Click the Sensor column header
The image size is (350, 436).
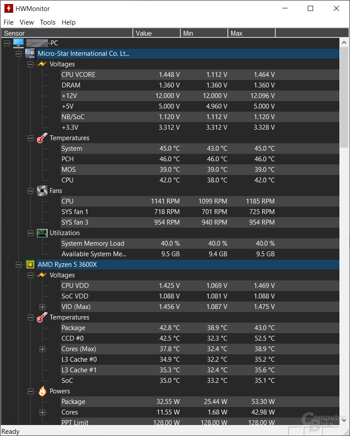pos(67,33)
